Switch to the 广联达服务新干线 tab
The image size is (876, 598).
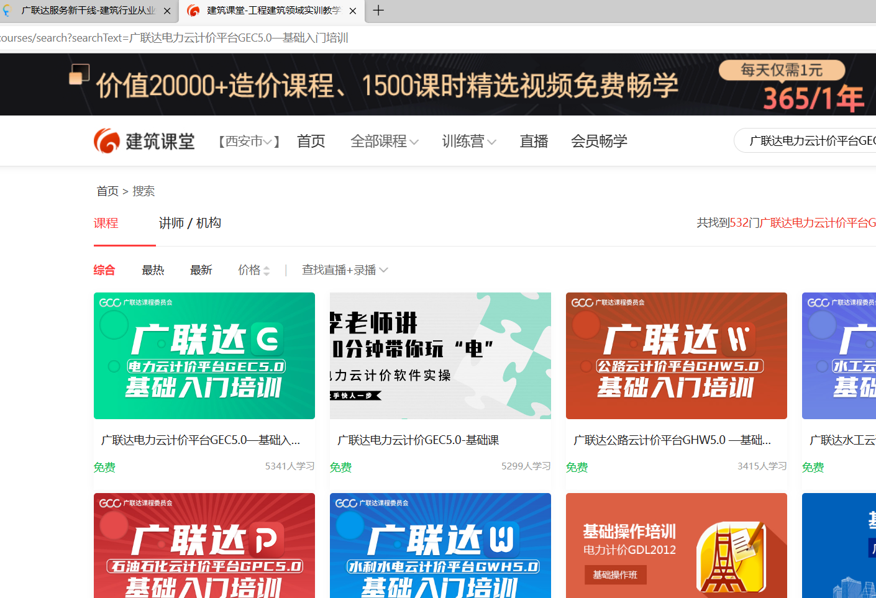click(87, 11)
